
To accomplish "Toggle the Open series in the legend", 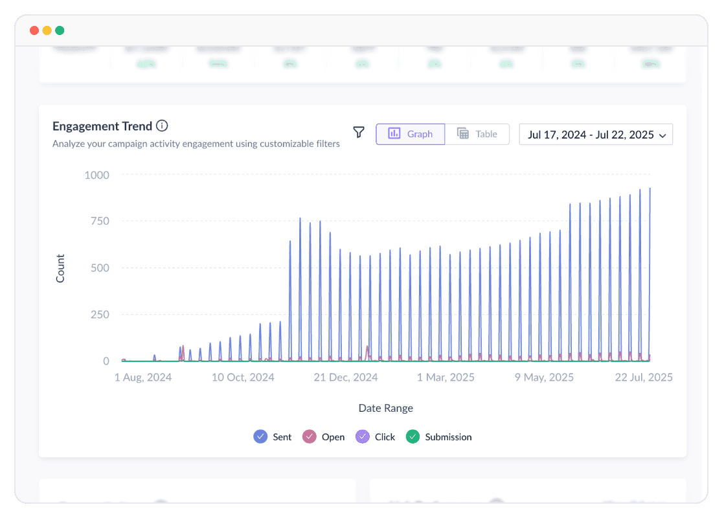I will [323, 436].
